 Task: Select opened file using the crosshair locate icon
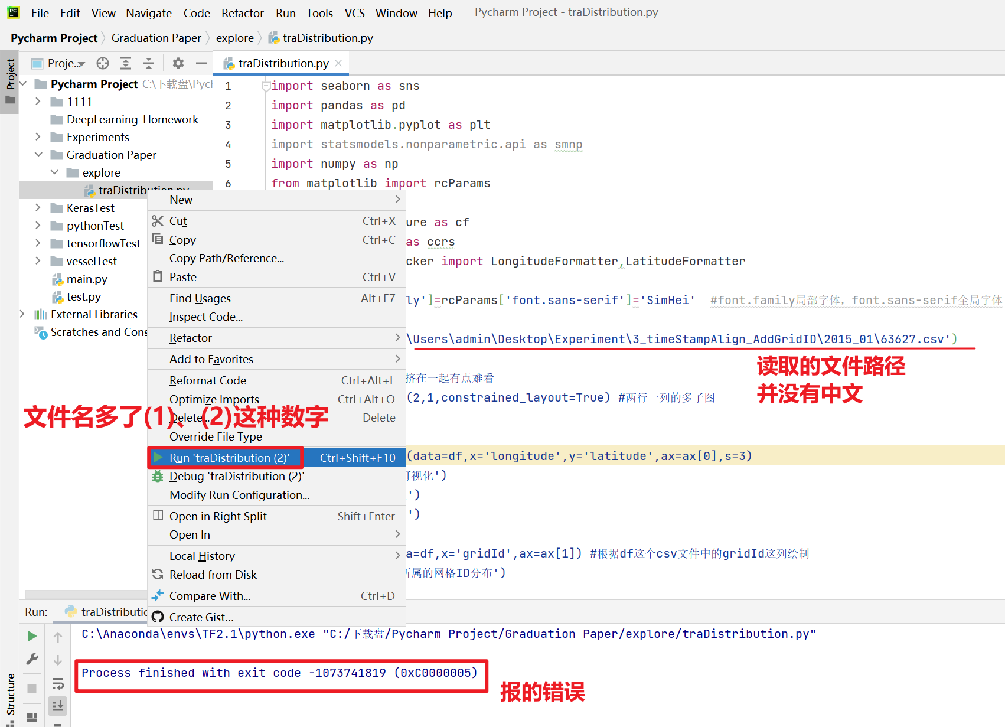coord(102,63)
